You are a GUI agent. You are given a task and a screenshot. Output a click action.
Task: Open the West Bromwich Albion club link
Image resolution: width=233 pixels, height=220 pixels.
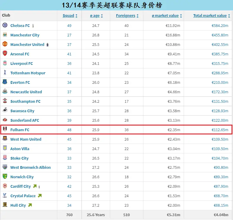(31, 168)
